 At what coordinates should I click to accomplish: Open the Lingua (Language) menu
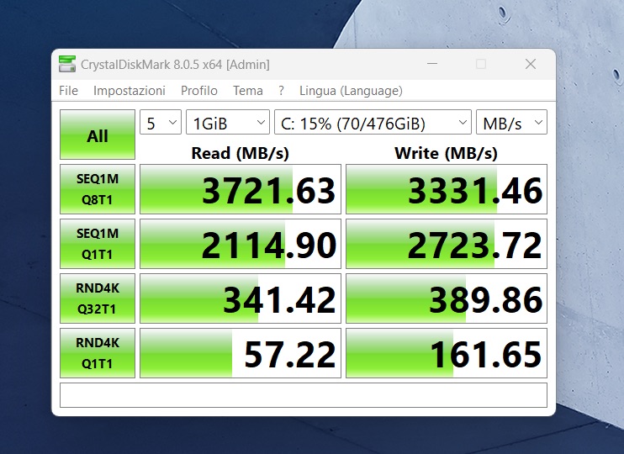coord(351,91)
